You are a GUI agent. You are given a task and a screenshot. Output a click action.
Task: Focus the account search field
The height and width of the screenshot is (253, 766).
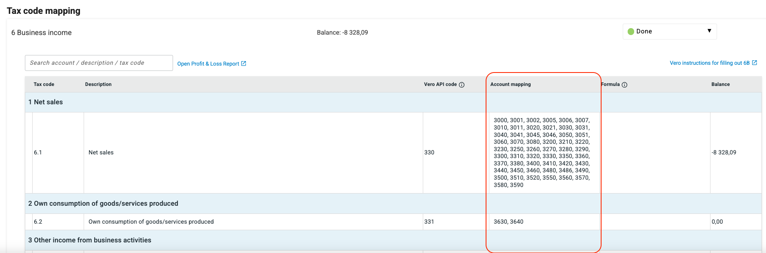(99, 63)
